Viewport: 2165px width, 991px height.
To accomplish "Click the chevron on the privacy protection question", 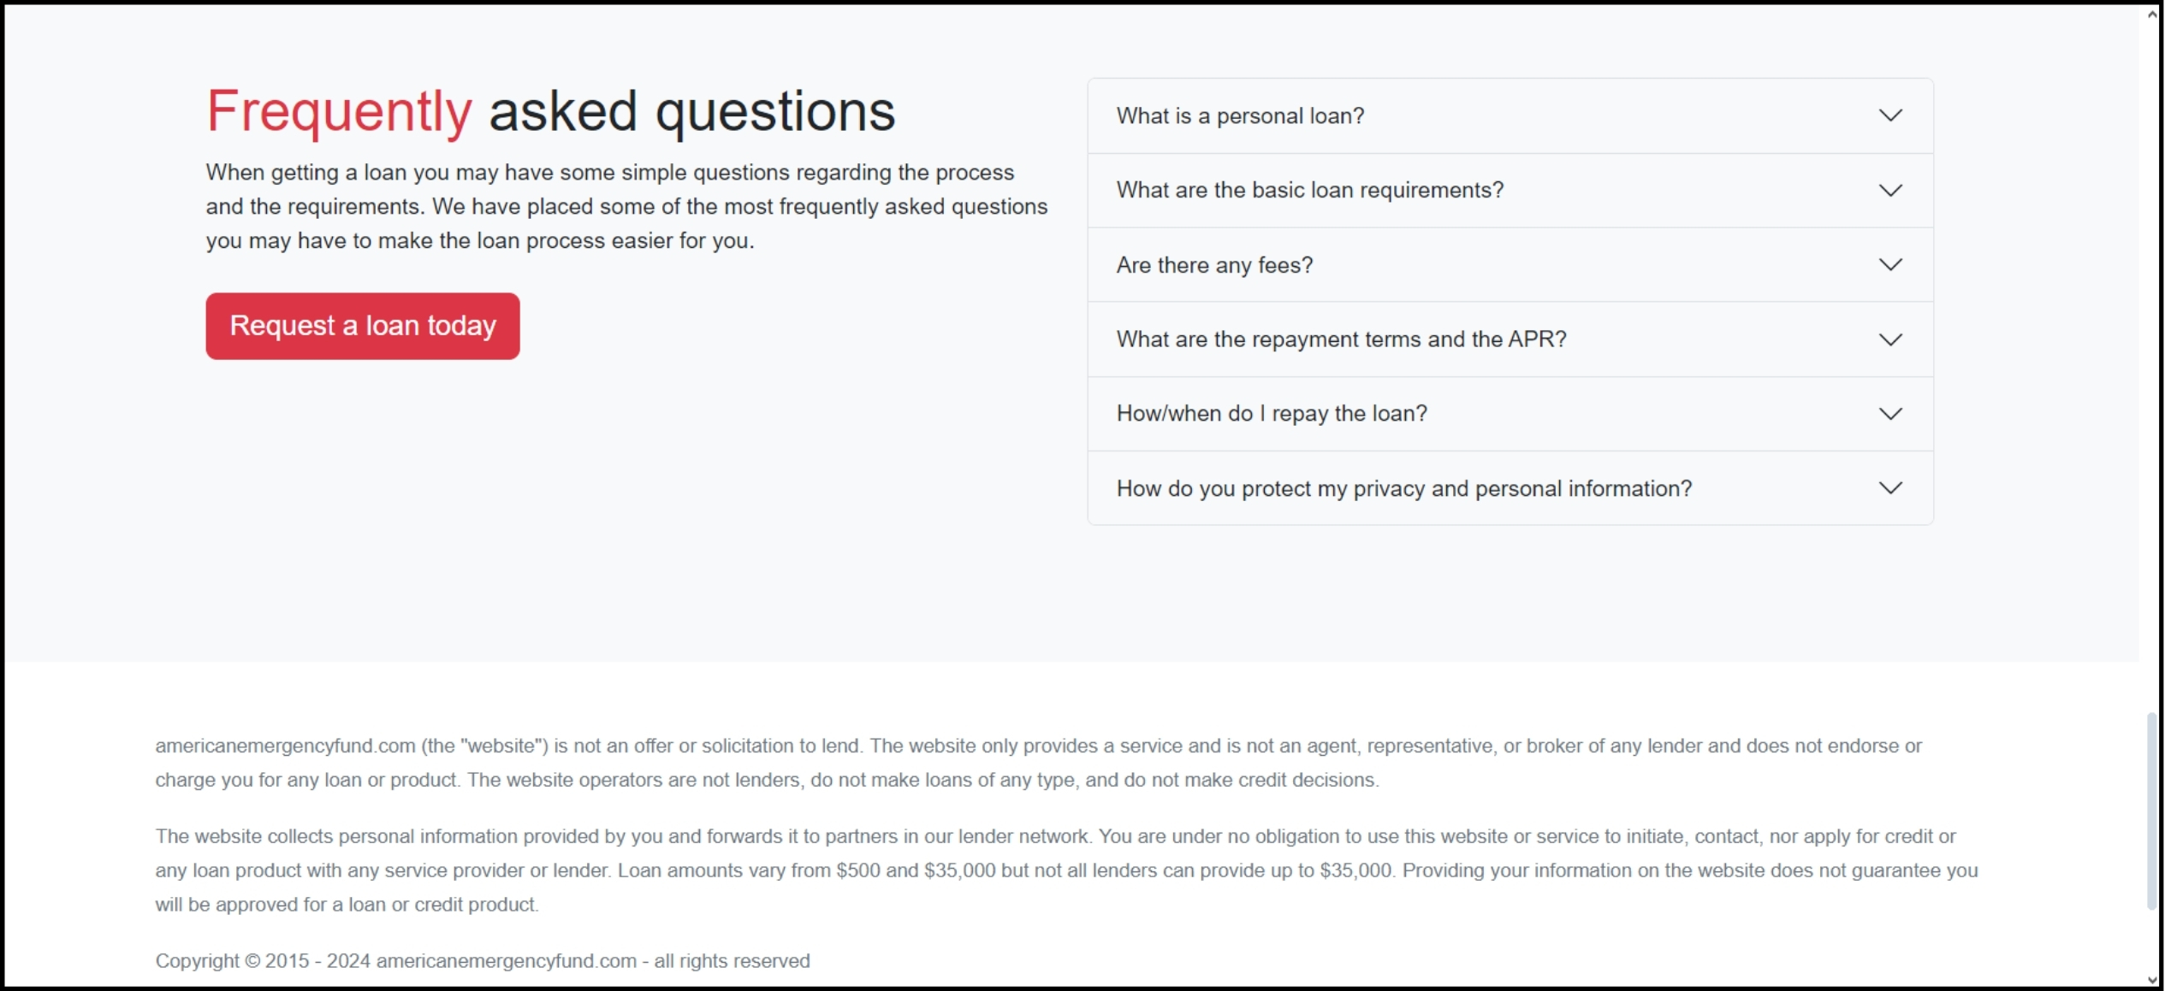I will point(1889,488).
